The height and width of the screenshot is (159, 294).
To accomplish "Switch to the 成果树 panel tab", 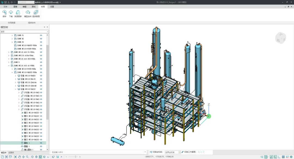I will click(x=11, y=153).
